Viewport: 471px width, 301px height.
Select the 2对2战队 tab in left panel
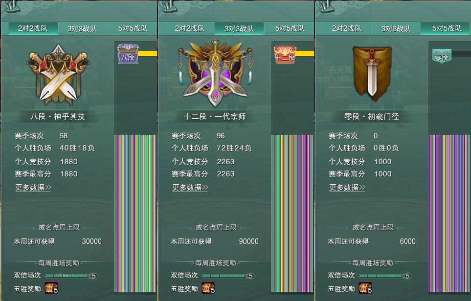(x=33, y=28)
